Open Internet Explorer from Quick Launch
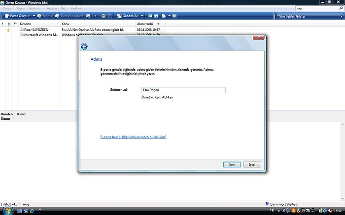Image resolution: width=345 pixels, height=215 pixels. (x=32, y=211)
